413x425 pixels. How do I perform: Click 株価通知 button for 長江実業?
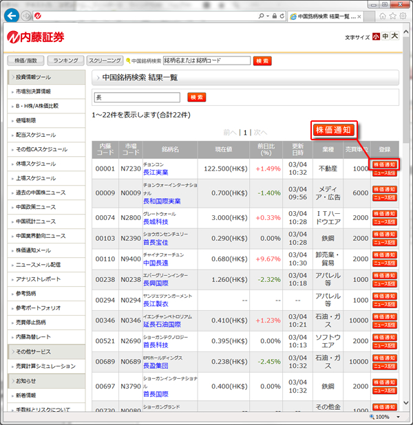coord(385,165)
